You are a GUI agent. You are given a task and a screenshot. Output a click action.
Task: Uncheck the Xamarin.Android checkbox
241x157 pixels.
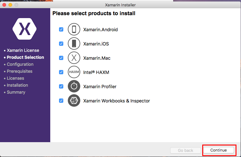point(61,29)
